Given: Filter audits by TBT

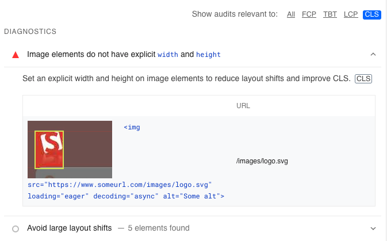Looking at the screenshot, I should [330, 14].
